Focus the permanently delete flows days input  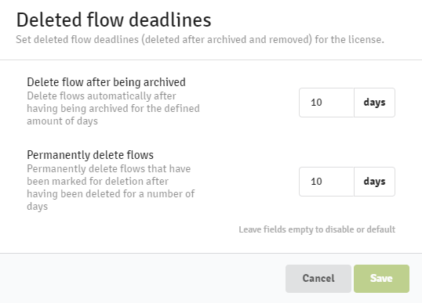[326, 182]
